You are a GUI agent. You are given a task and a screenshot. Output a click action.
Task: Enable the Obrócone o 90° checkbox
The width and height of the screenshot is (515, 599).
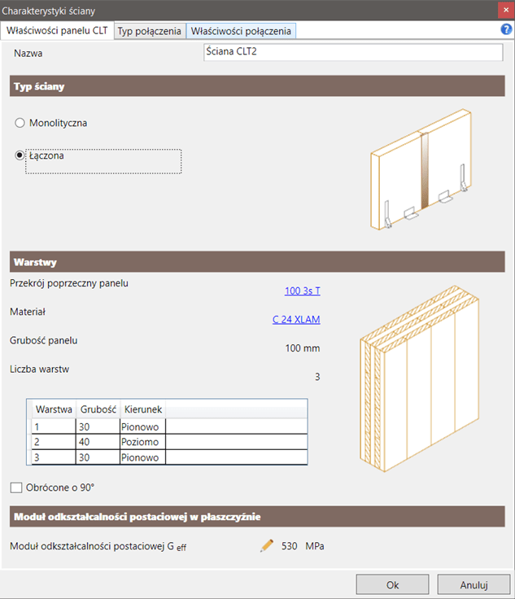(x=16, y=488)
